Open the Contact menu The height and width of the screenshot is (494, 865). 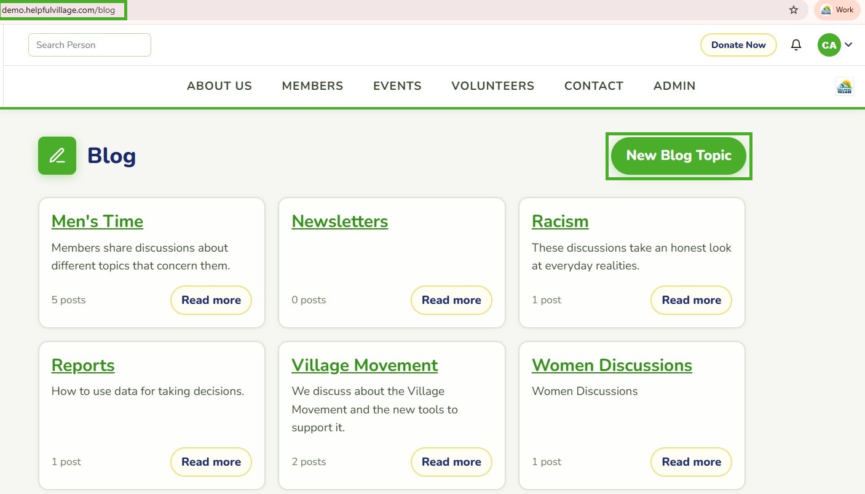(x=594, y=86)
